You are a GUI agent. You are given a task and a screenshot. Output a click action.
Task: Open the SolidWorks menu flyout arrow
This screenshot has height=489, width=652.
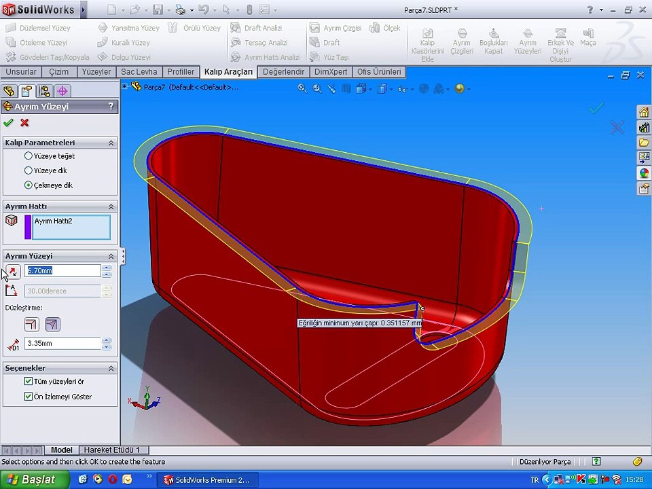point(84,10)
